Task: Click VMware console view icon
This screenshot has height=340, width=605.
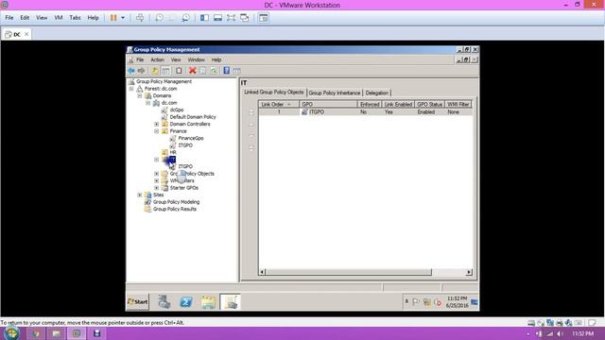Action: point(264,18)
